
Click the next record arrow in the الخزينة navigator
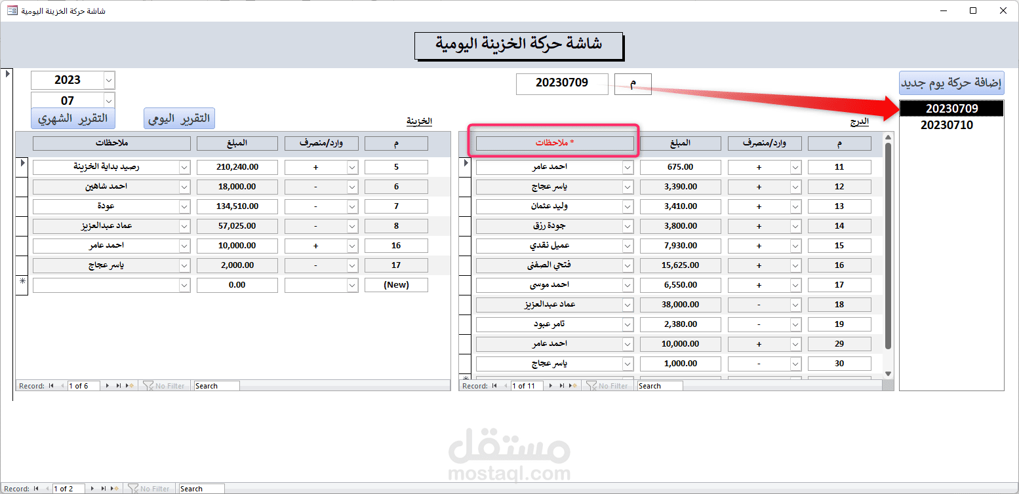108,385
